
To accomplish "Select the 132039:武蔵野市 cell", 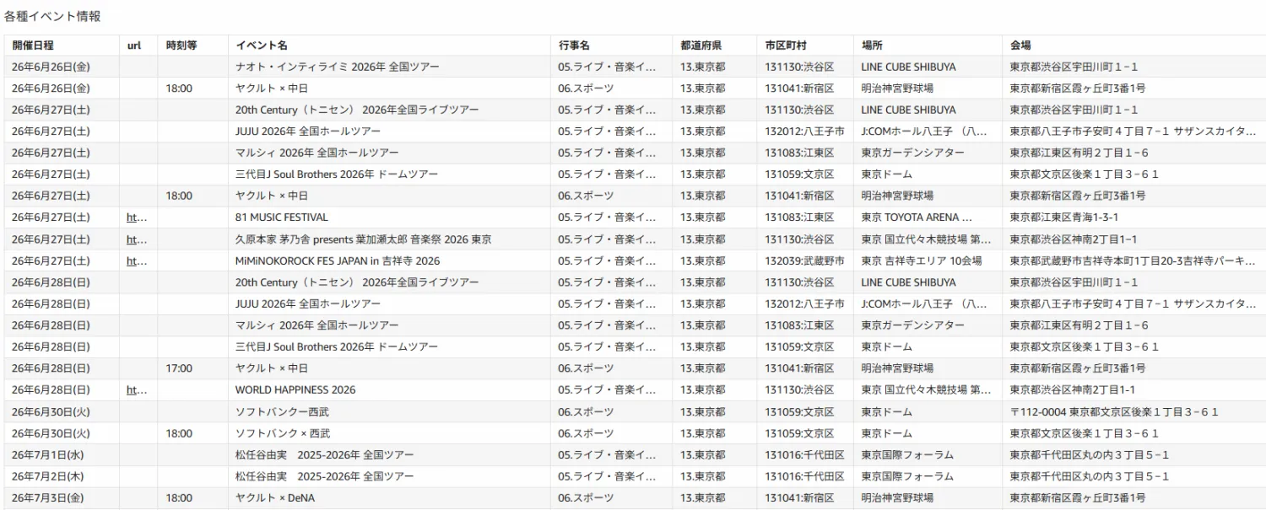I will (804, 261).
